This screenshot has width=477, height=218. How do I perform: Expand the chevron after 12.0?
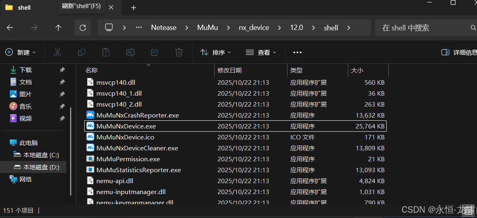(x=313, y=28)
